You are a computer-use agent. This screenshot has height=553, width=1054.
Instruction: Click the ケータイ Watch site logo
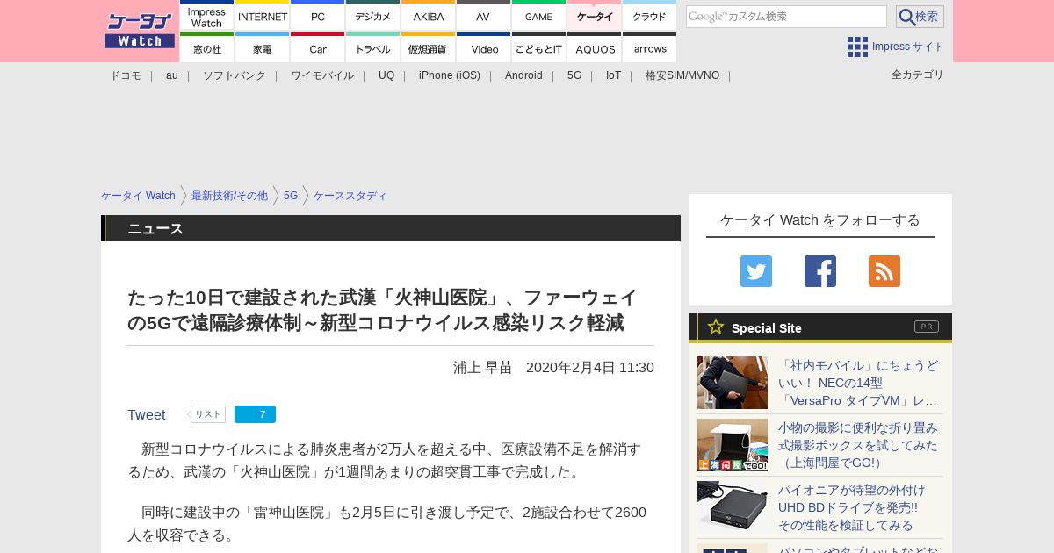[x=140, y=31]
